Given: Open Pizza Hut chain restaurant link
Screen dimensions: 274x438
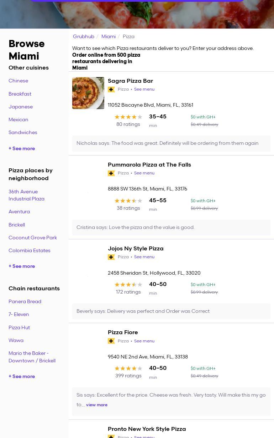Looking at the screenshot, I should click(19, 327).
